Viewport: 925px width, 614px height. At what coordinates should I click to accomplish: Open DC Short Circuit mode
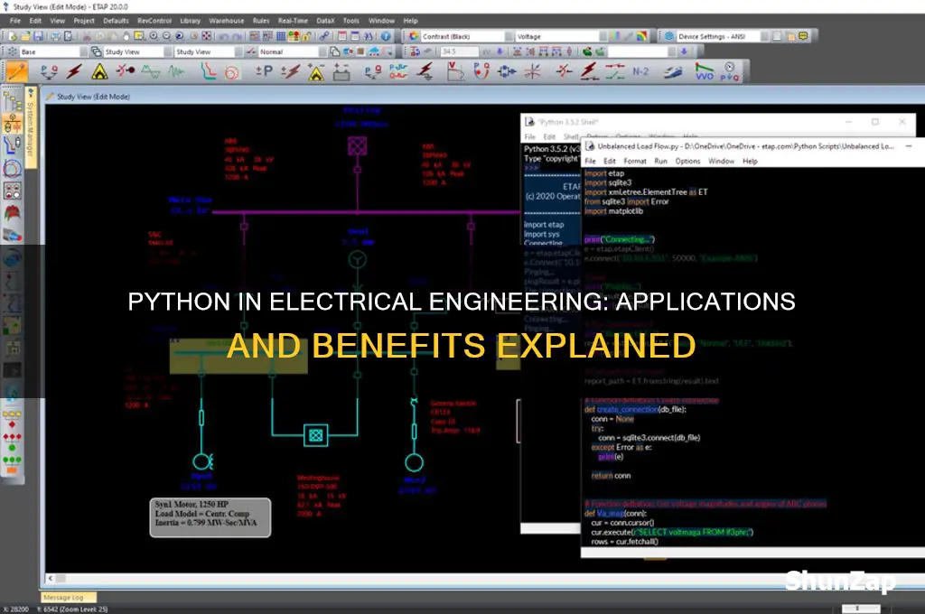click(290, 72)
